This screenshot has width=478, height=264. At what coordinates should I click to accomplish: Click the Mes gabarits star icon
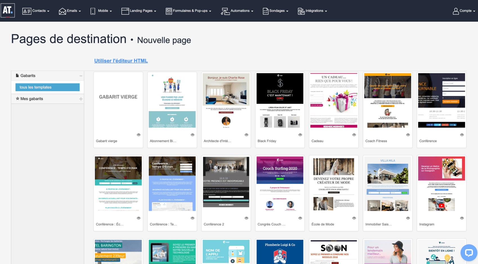click(x=17, y=99)
